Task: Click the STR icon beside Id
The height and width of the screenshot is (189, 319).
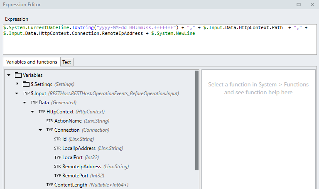Action: [58, 139]
